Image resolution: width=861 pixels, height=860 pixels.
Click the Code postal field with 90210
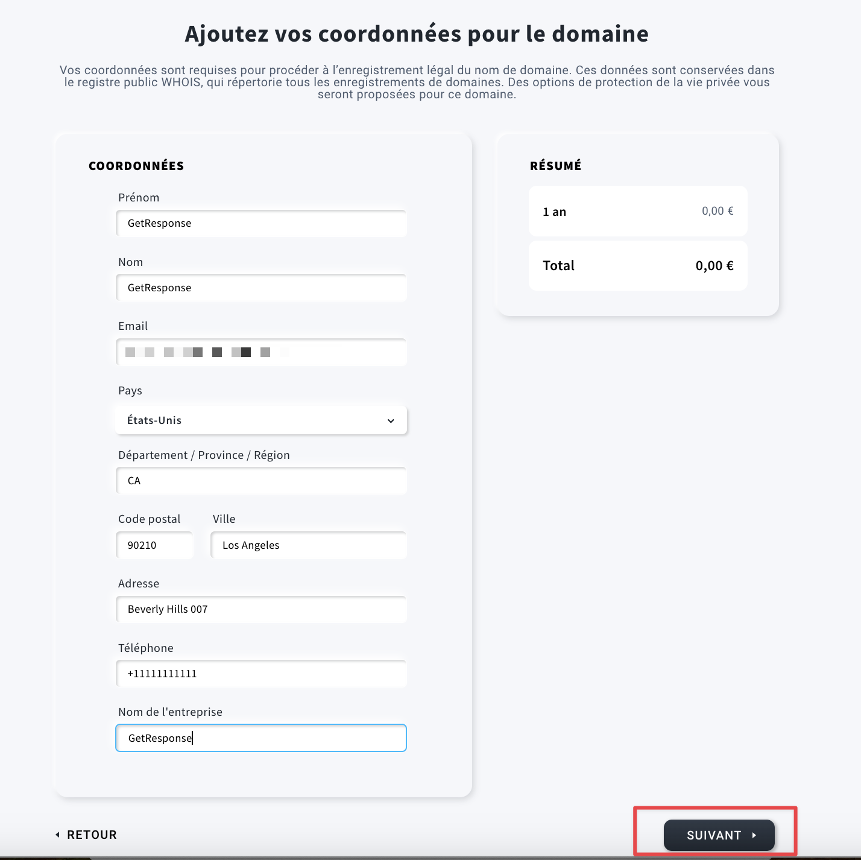(x=155, y=545)
